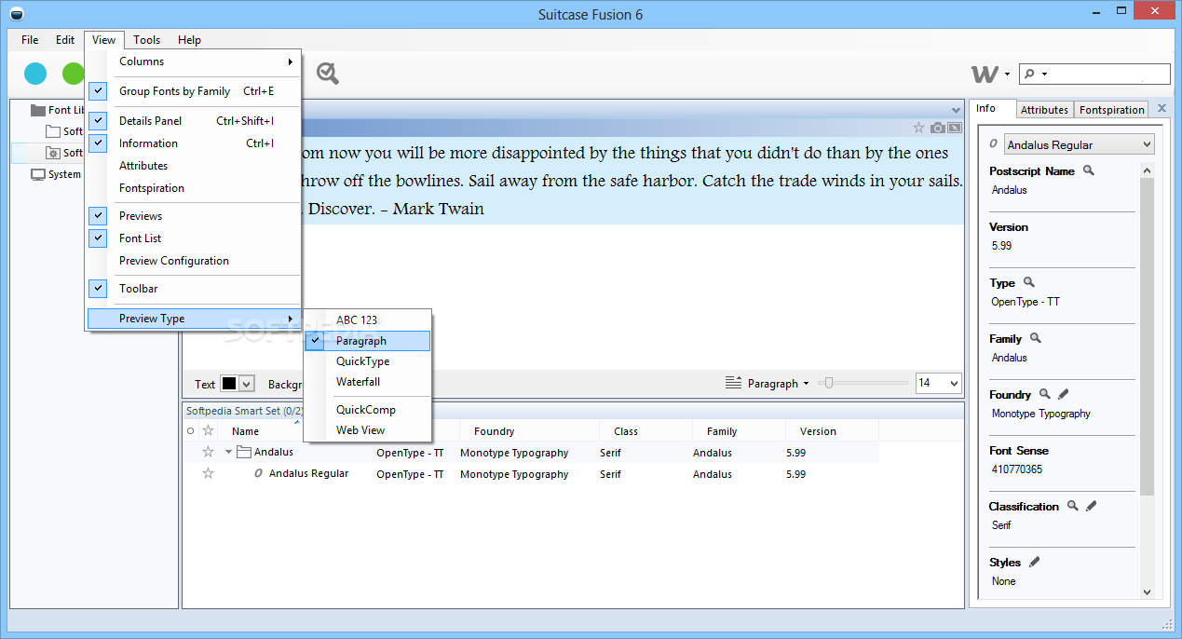Click the blue circle toolbar button

click(x=35, y=73)
